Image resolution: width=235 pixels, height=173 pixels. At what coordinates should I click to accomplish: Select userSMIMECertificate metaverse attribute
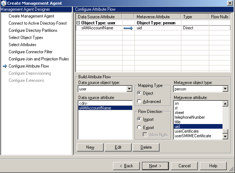(198, 136)
